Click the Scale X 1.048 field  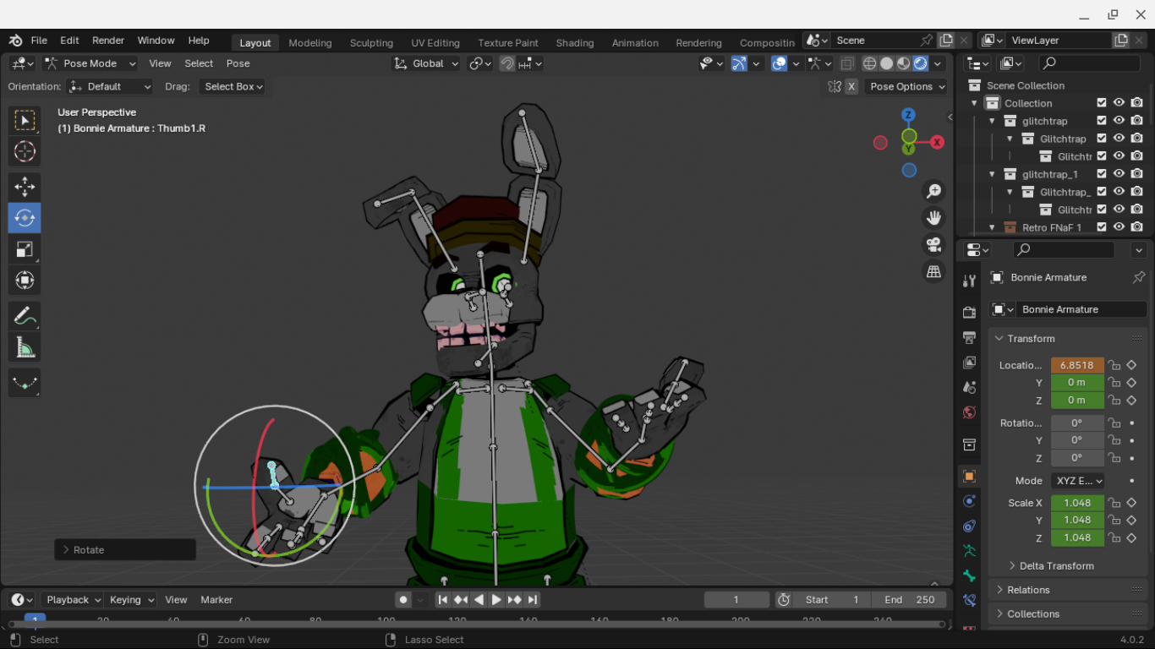(x=1077, y=503)
